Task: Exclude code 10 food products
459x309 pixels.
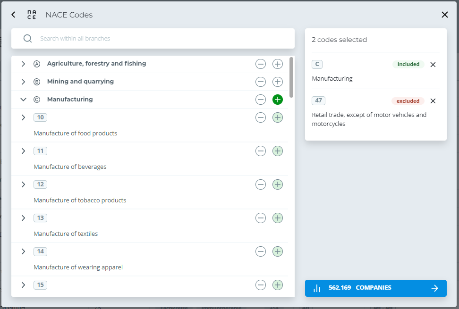Action: coord(261,117)
